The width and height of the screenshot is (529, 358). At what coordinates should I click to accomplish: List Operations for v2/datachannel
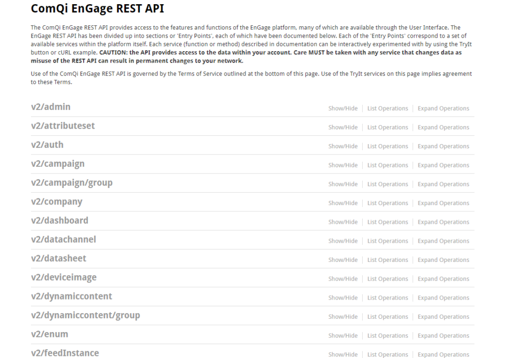tap(387, 241)
